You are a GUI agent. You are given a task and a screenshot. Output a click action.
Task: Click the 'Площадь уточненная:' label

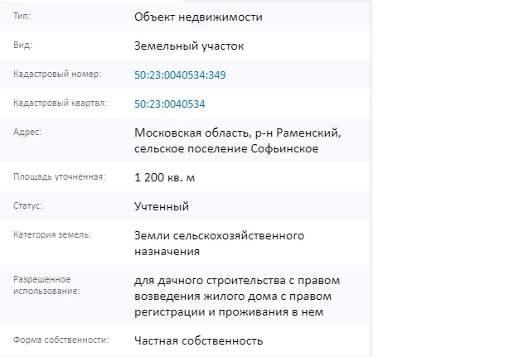click(x=59, y=176)
